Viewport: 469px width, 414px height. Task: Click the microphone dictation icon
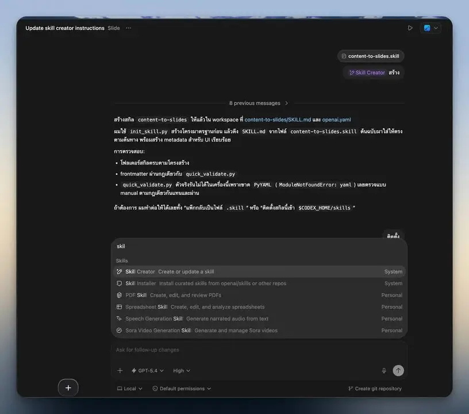point(384,371)
